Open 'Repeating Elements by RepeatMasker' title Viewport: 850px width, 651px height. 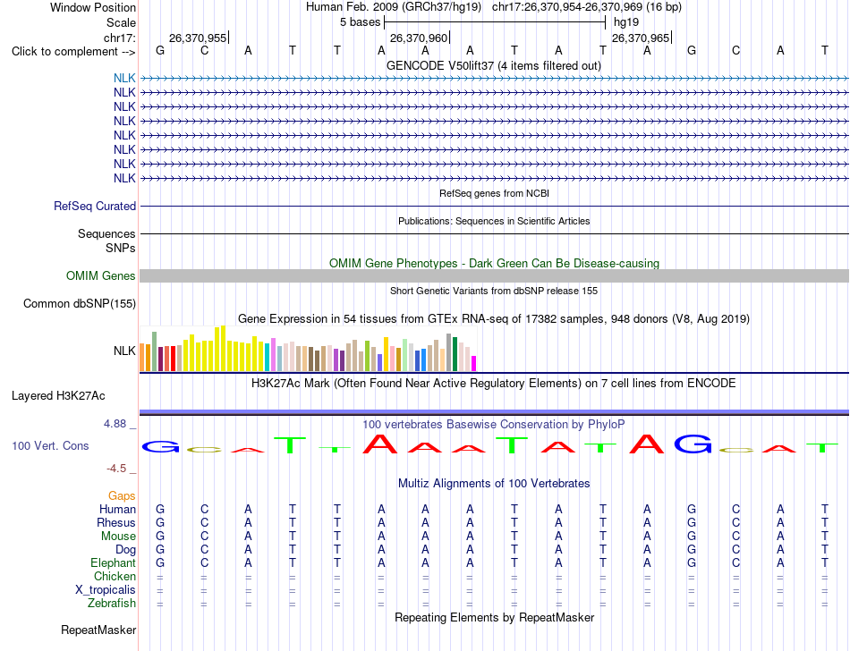click(495, 617)
